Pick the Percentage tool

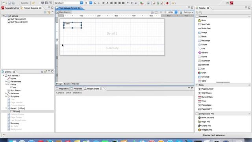tap(205, 105)
